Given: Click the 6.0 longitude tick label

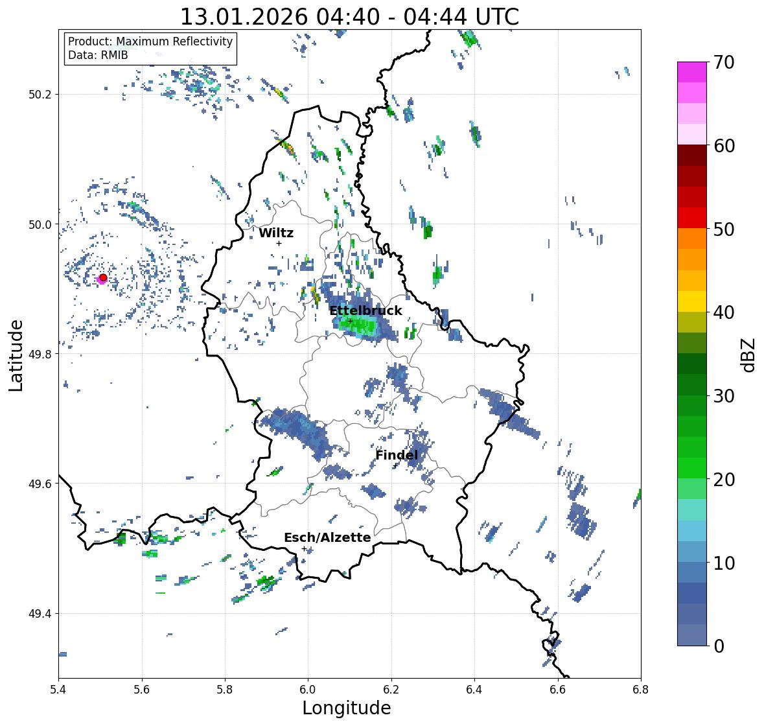Looking at the screenshot, I should pyautogui.click(x=308, y=690).
